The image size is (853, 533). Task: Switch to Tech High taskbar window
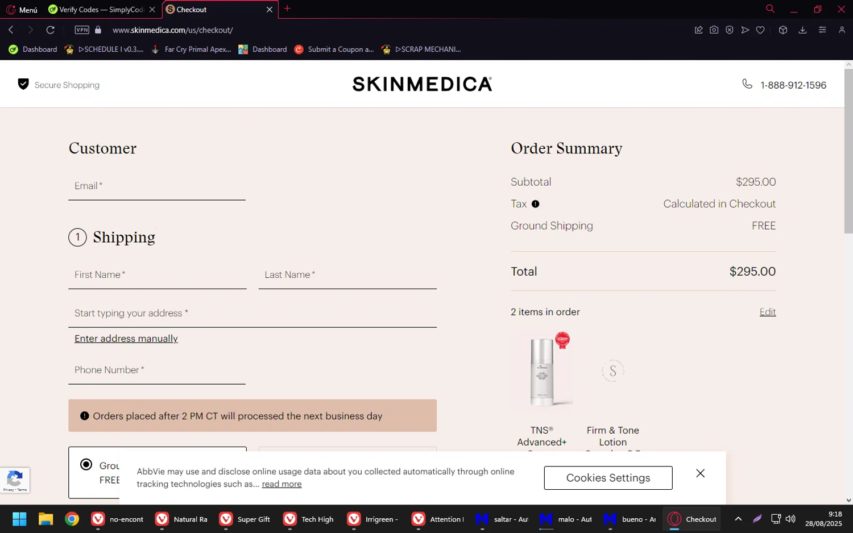point(309,519)
